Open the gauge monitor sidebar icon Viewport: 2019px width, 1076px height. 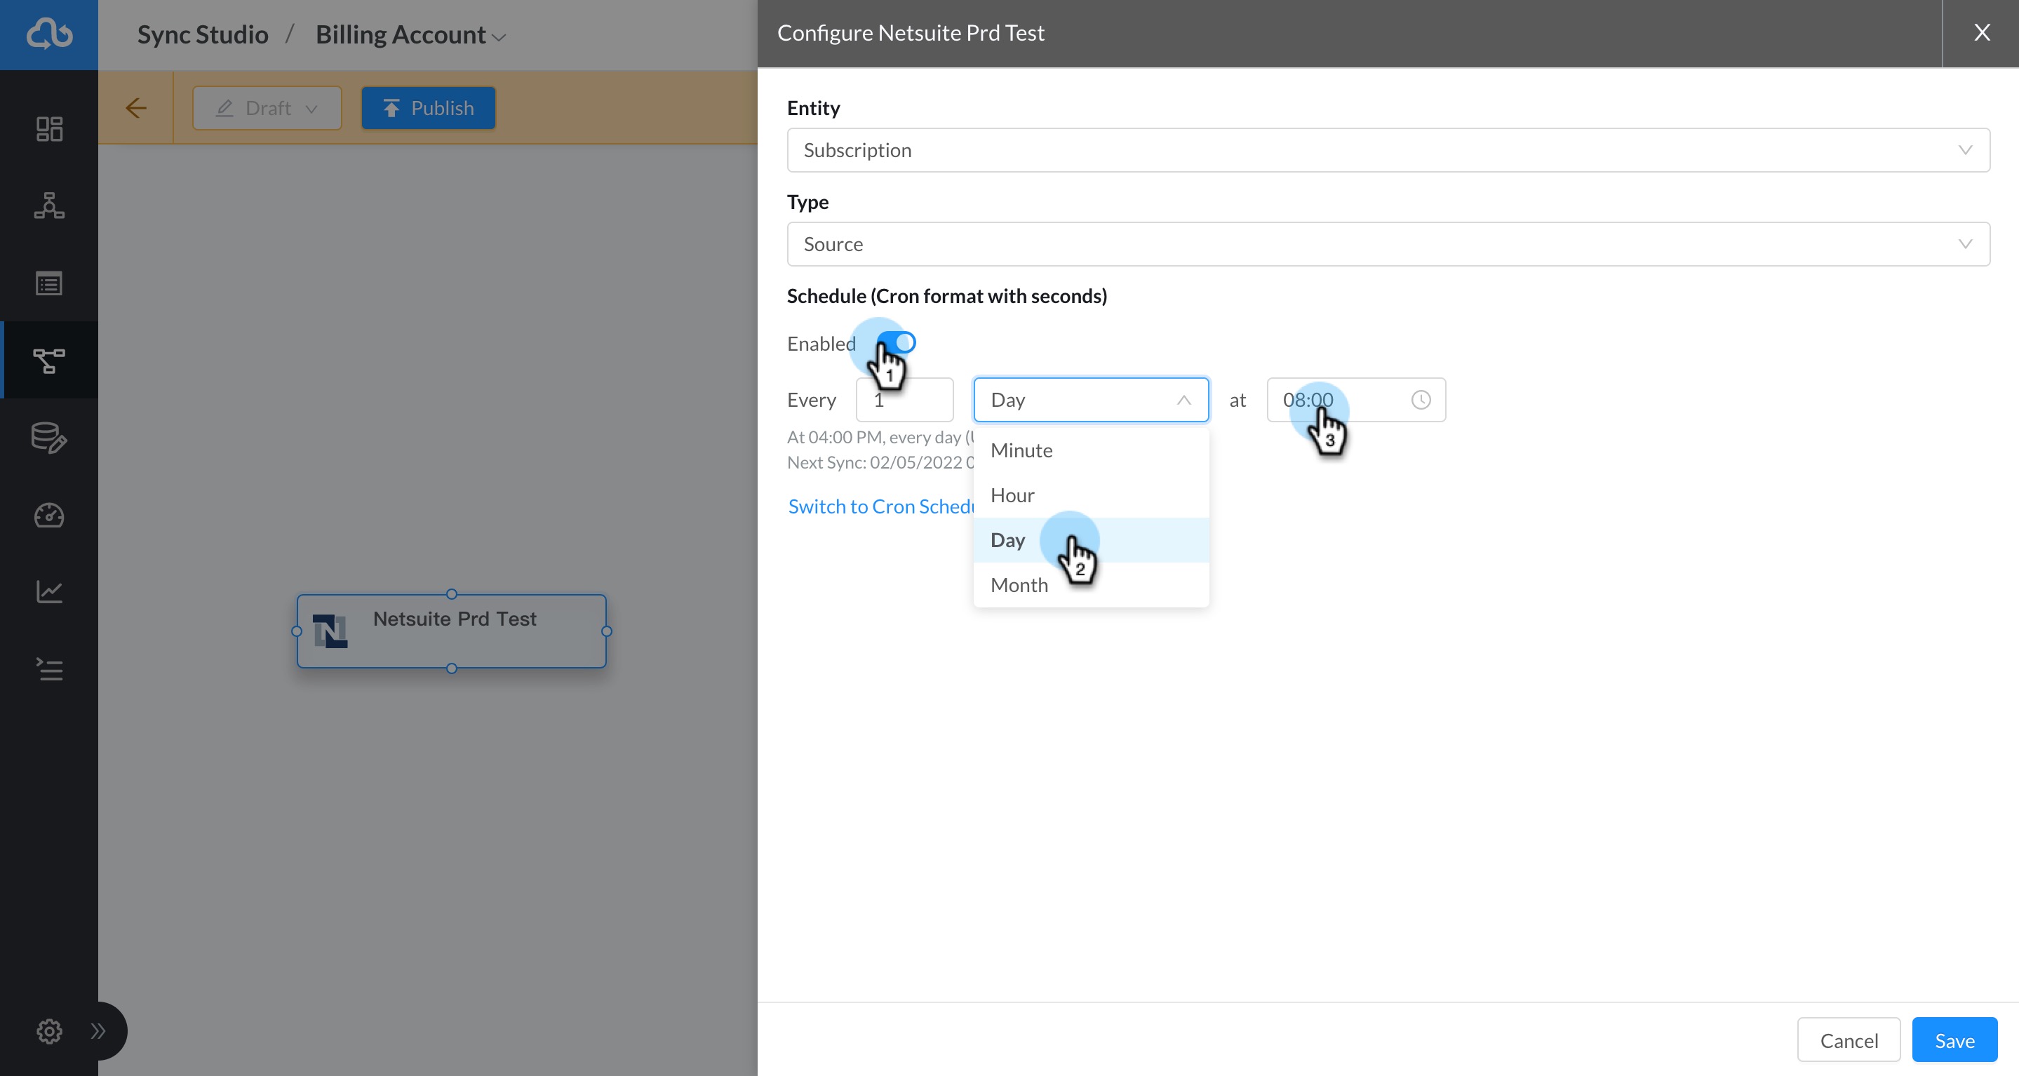49,515
